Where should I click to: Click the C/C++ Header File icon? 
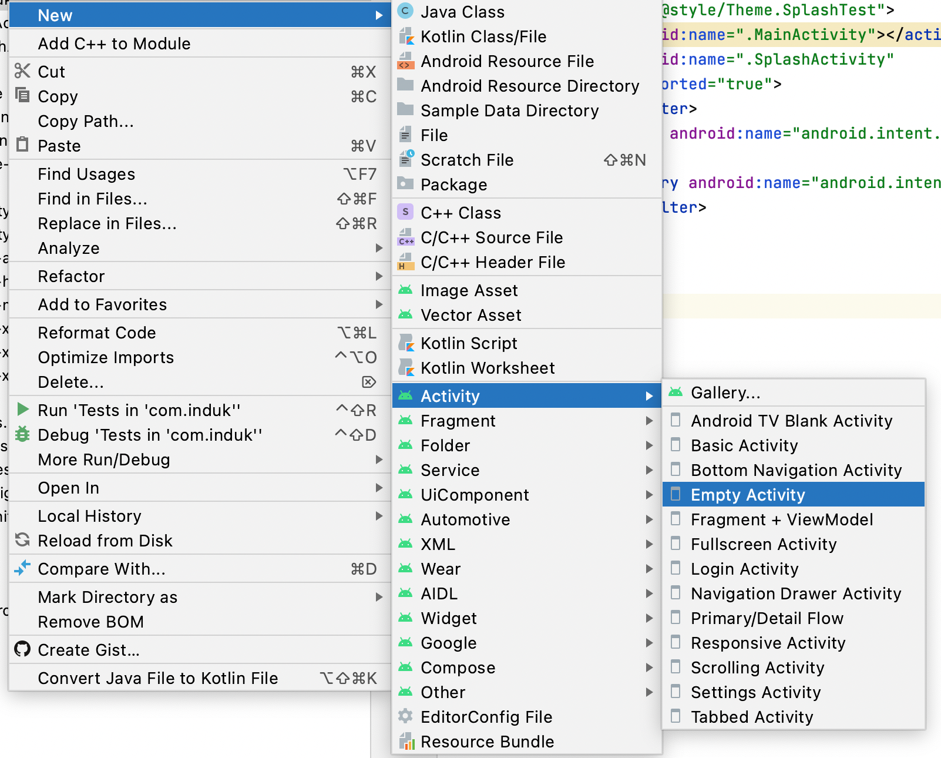pos(405,261)
